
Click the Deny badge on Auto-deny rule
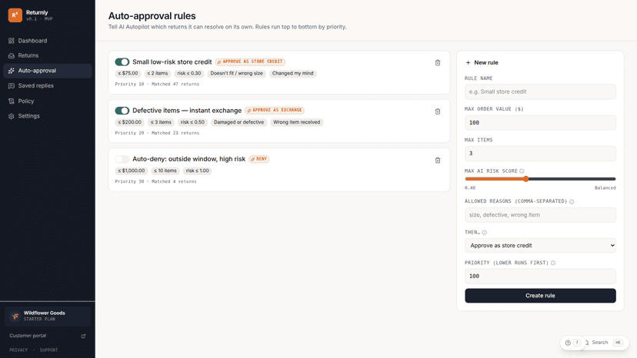point(259,159)
